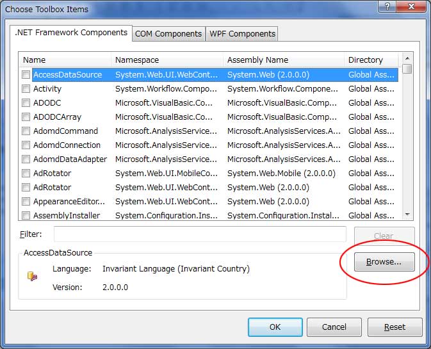This screenshot has width=431, height=349.
Task: Click the list scroll down arrow
Action: tap(407, 215)
